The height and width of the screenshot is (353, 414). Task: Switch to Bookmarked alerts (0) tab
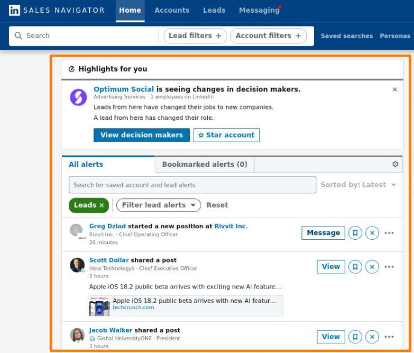(x=205, y=164)
